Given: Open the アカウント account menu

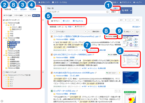Looking at the screenshot, I should pyautogui.click(x=125, y=2).
